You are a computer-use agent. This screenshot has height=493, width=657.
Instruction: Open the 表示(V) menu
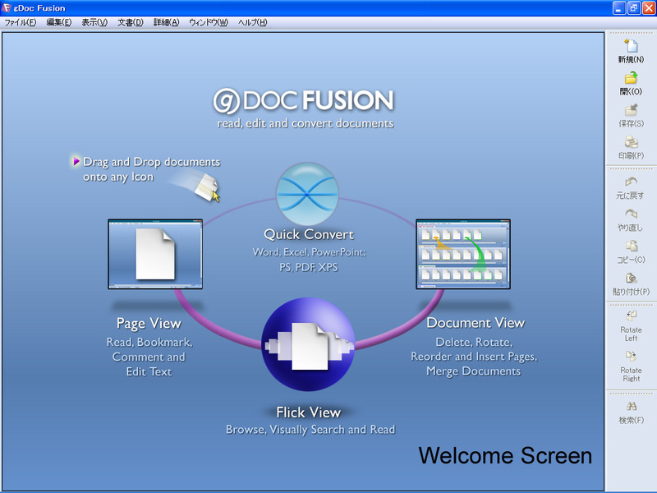point(94,23)
